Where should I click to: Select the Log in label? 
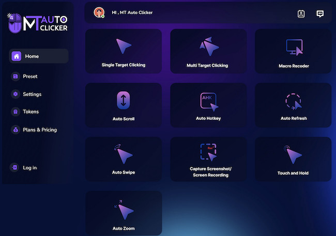pos(30,168)
